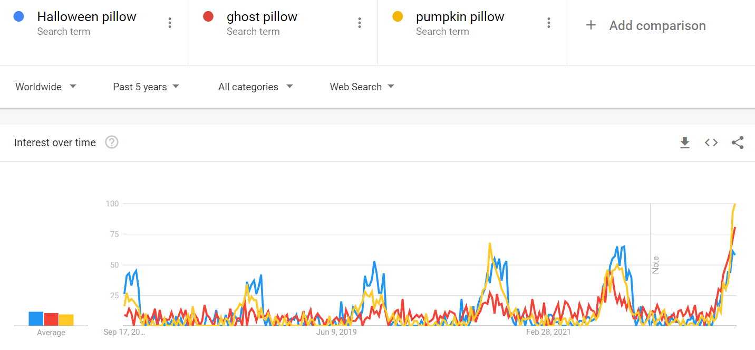The image size is (755, 350).
Task: Edit the Halloween pillow search term
Action: point(86,17)
